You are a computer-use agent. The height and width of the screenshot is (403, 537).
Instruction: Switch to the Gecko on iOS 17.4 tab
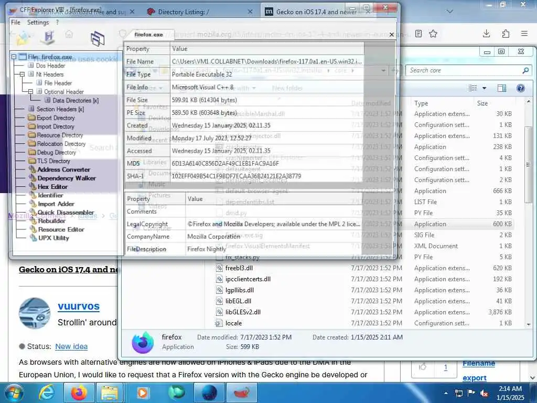click(316, 12)
